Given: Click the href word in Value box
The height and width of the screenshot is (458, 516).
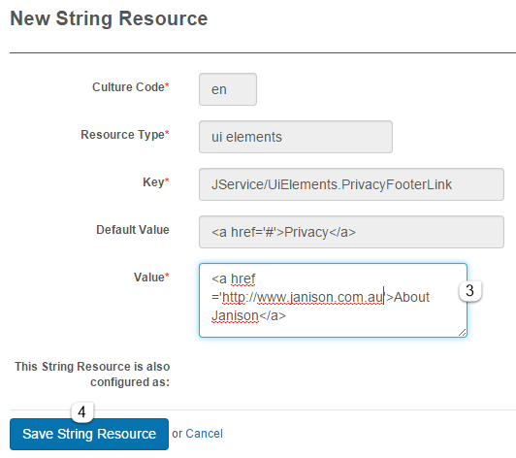Looking at the screenshot, I should 242,278.
